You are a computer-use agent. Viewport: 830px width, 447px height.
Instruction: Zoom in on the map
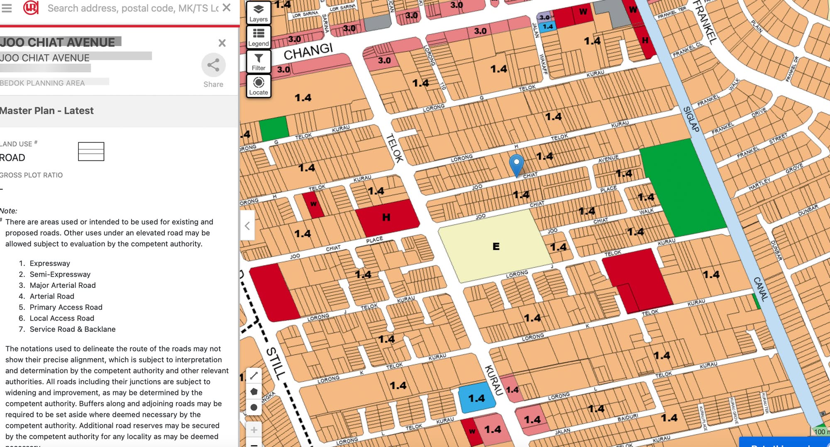click(254, 430)
